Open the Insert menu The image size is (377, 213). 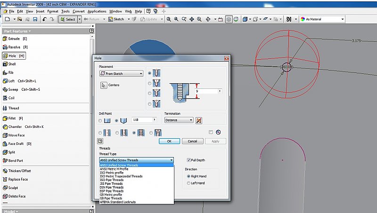coord(40,11)
